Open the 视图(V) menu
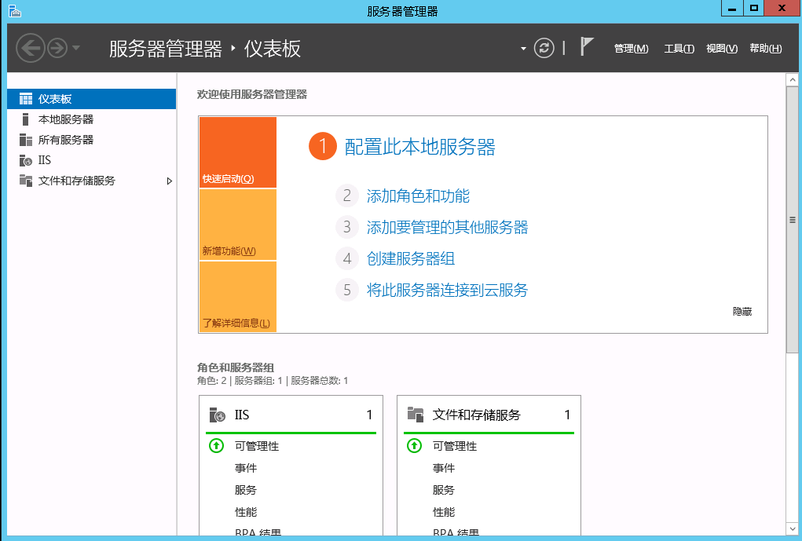802x541 pixels. (722, 49)
